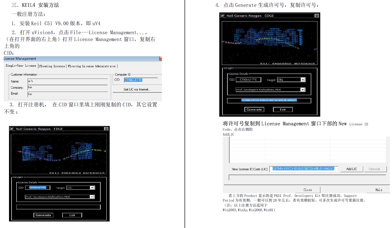Screen dimensions: 392x228
Task: Click the 'AddLIC' text below step 4 keygen
Action: click(x=228, y=134)
